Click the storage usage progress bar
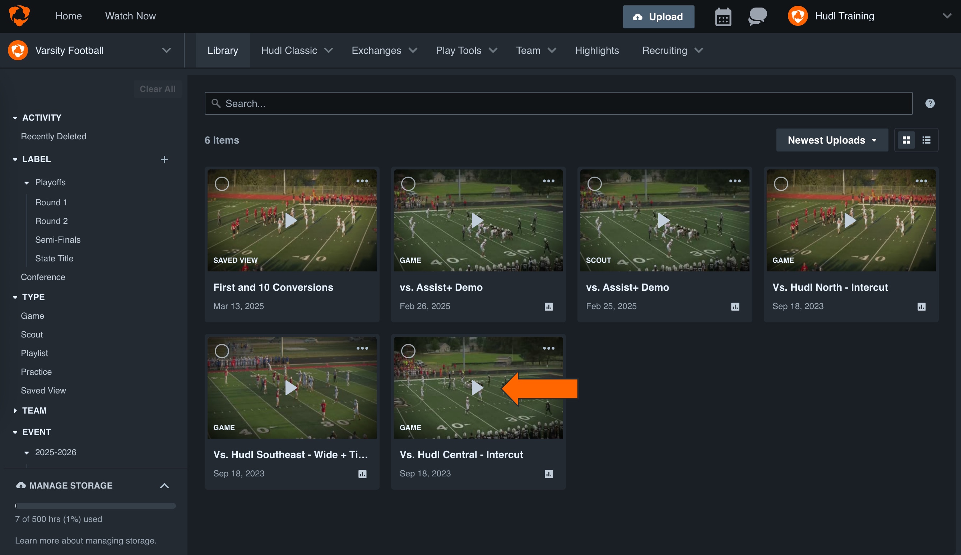The height and width of the screenshot is (555, 961). (x=95, y=505)
